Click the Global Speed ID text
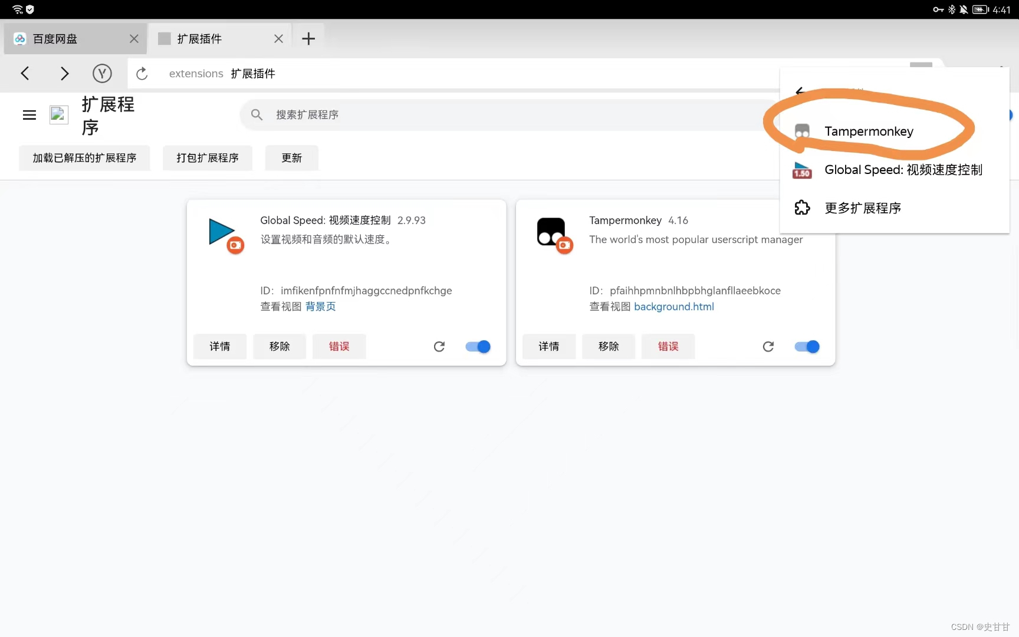Image resolution: width=1019 pixels, height=637 pixels. pos(356,291)
